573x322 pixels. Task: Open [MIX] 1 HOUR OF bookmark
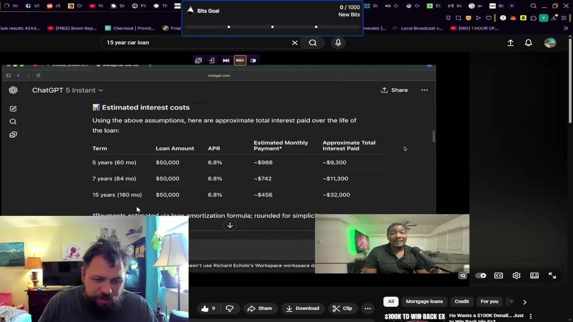(475, 28)
